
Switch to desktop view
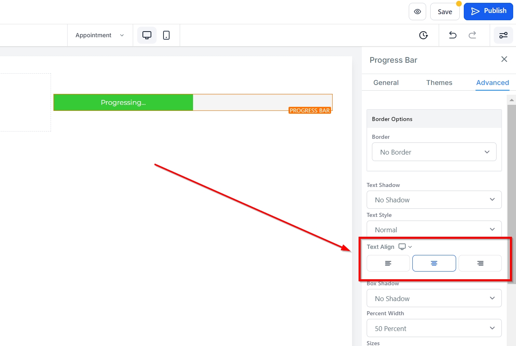tap(147, 35)
